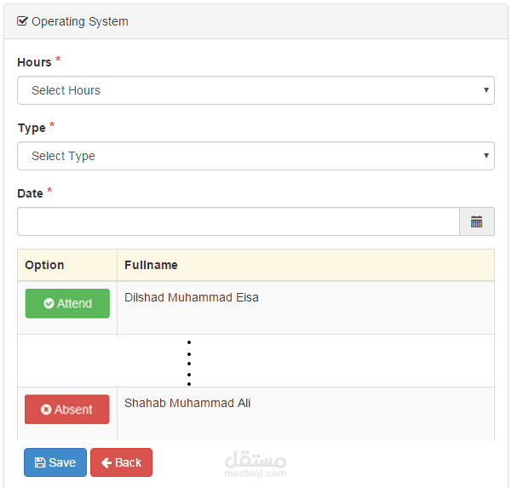
Task: Click the x-circle icon on the Absent button
Action: 46,410
